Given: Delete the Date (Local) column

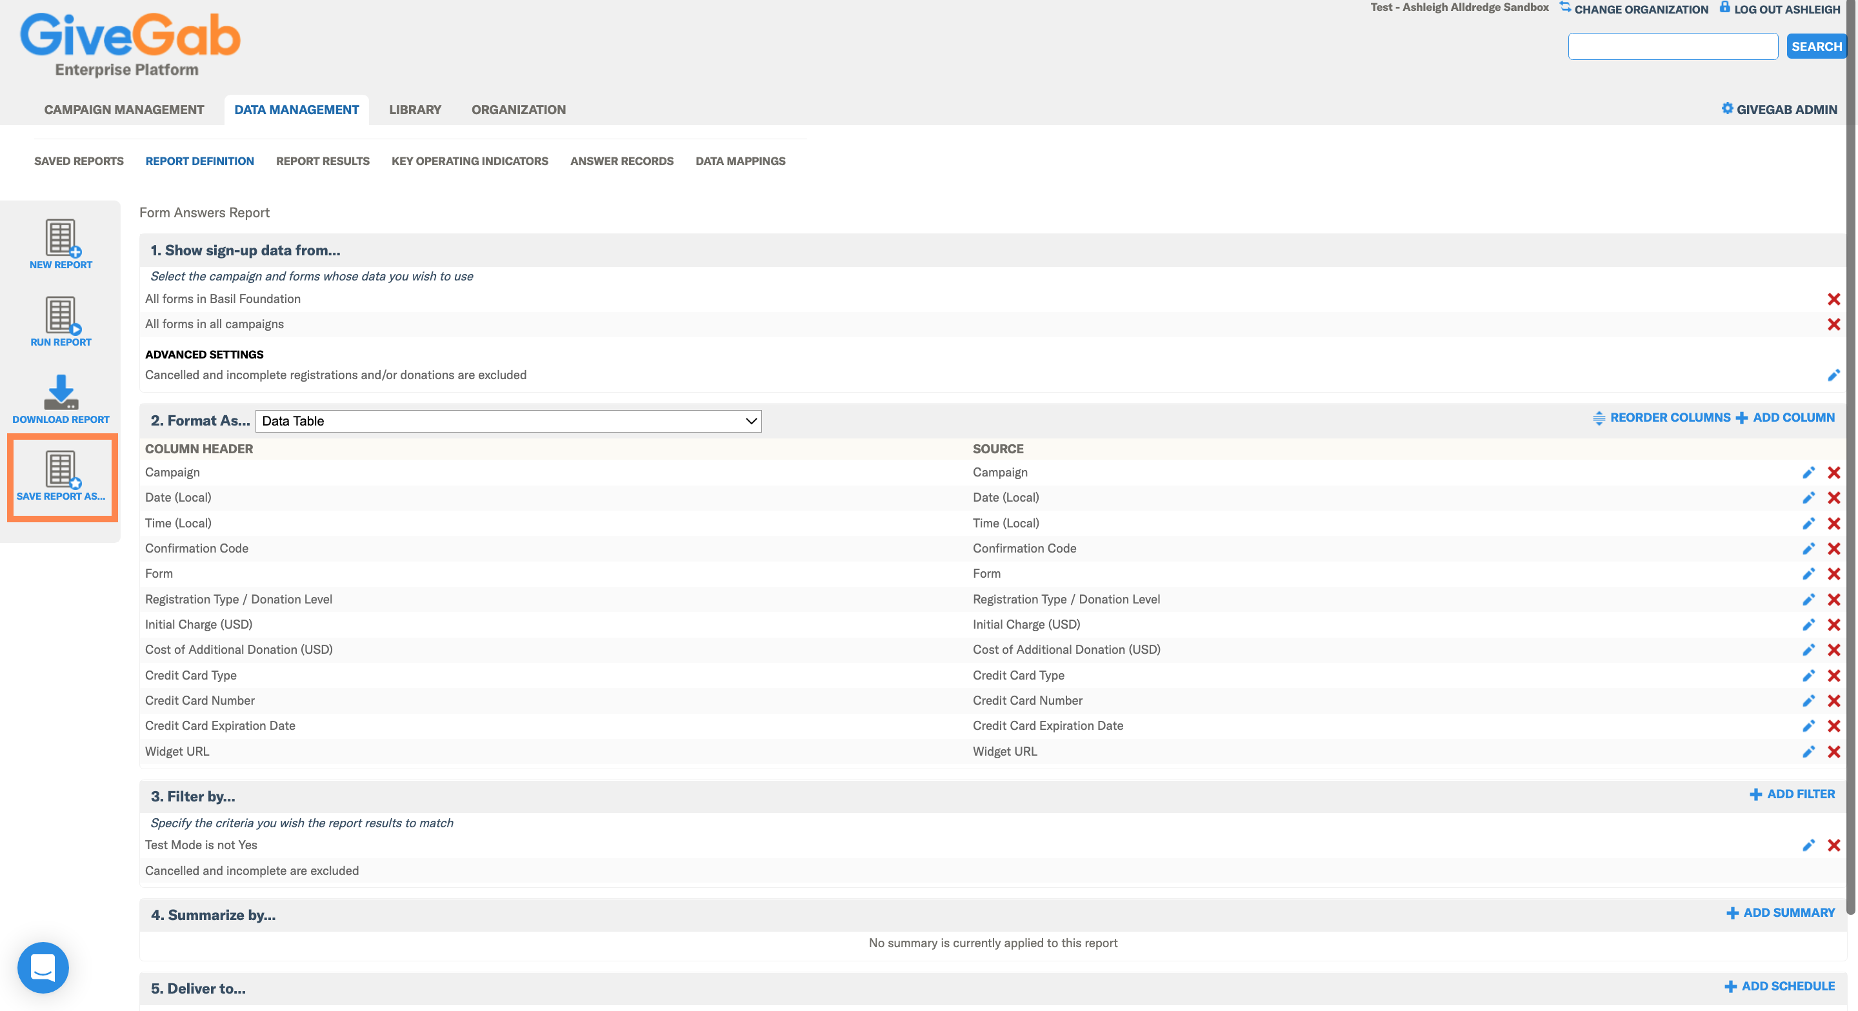Looking at the screenshot, I should click(1833, 498).
